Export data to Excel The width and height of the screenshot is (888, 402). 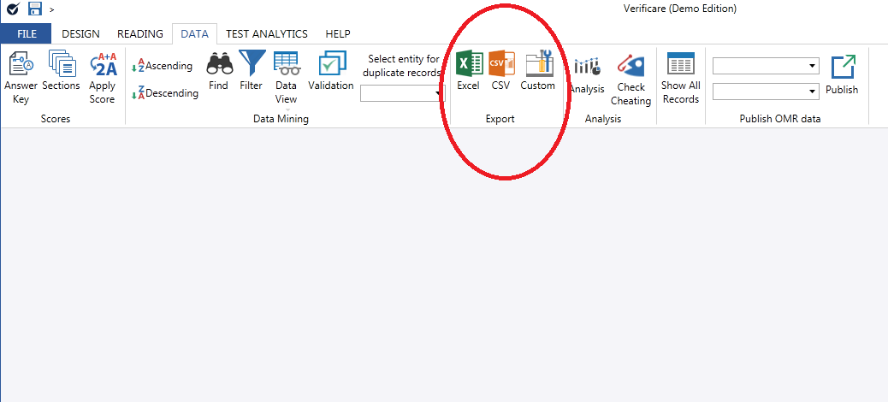[469, 71]
